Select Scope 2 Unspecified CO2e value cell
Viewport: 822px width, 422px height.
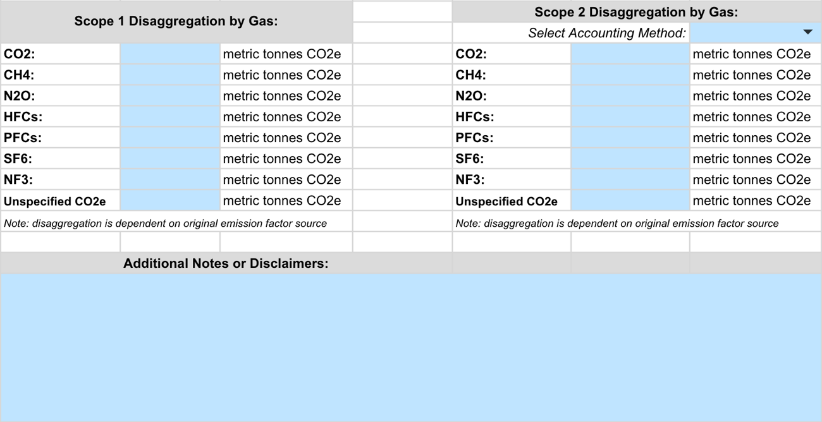pyautogui.click(x=630, y=200)
